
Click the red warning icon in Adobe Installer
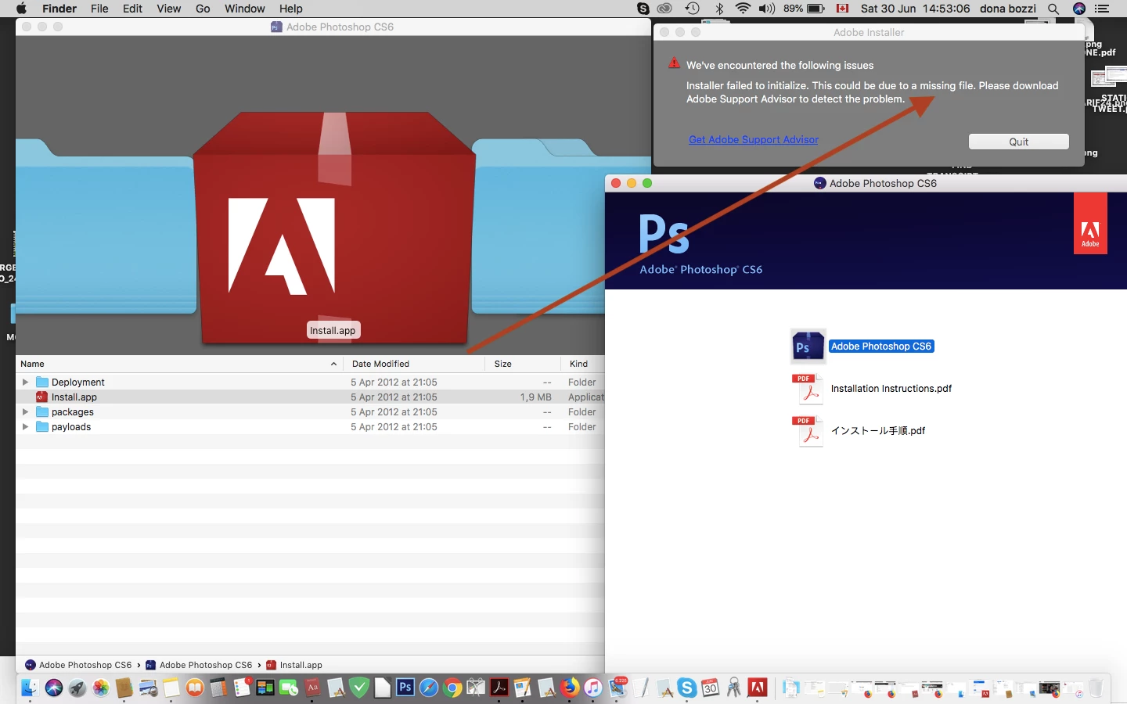[674, 64]
